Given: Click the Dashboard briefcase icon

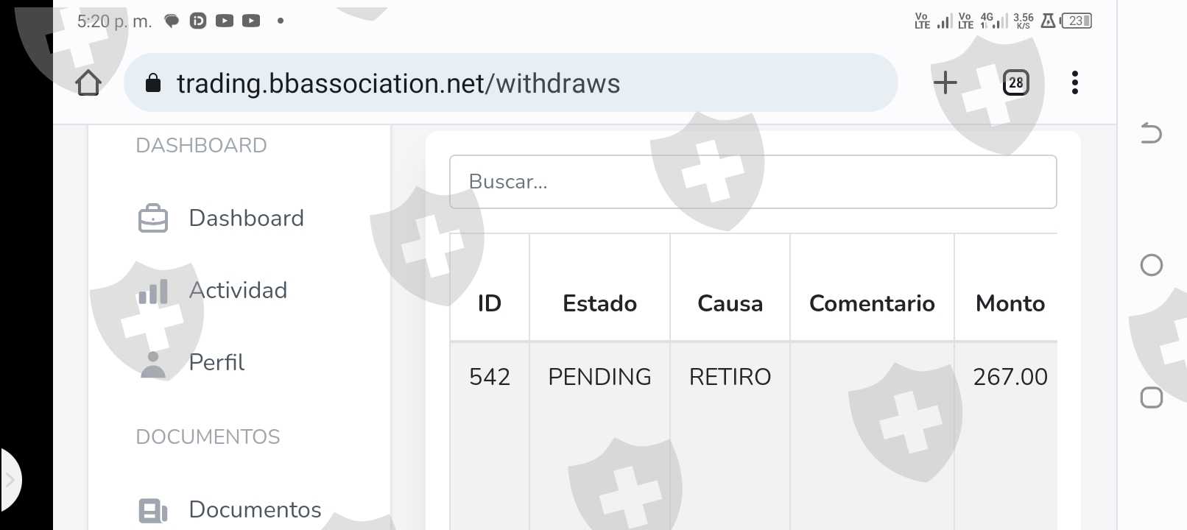Looking at the screenshot, I should pyautogui.click(x=153, y=219).
